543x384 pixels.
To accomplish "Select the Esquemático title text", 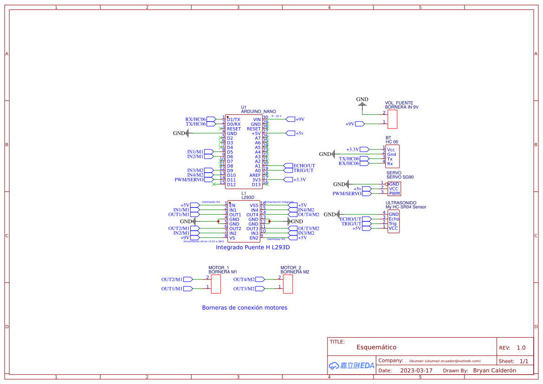I will [x=376, y=347].
